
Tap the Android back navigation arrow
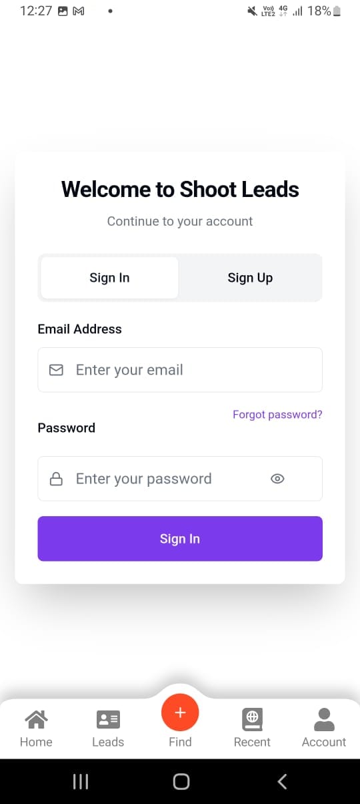coord(282,781)
